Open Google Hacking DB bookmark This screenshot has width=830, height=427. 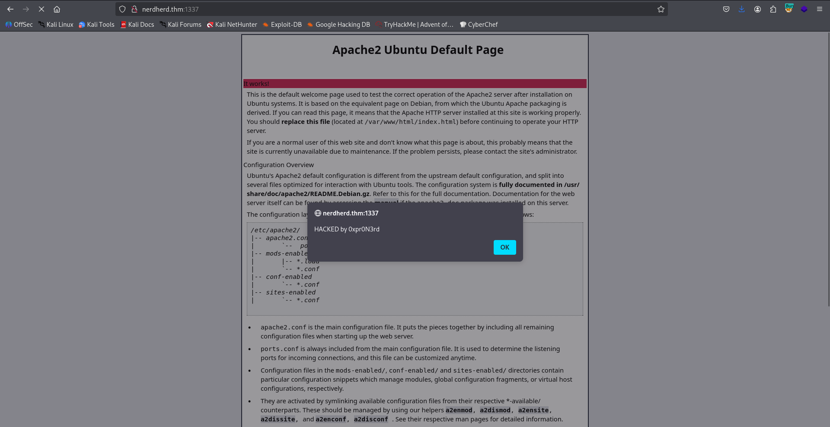[x=338, y=25]
